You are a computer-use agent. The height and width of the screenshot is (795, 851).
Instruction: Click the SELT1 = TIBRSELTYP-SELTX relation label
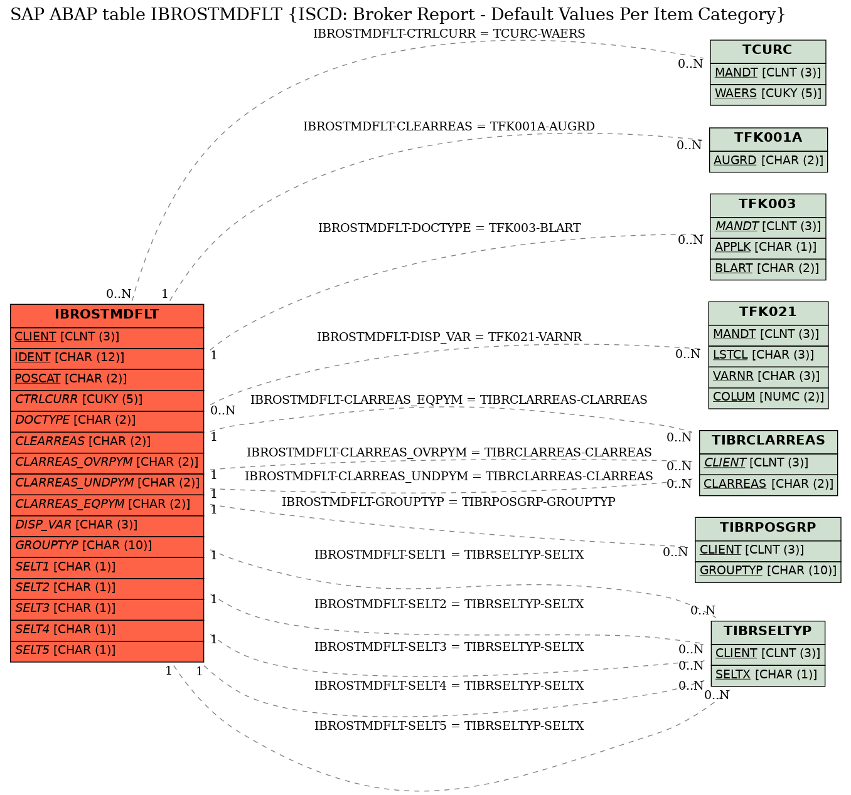[x=449, y=555]
